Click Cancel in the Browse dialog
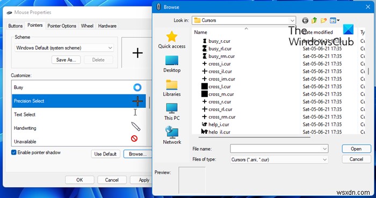The height and width of the screenshot is (198, 376). click(356, 159)
